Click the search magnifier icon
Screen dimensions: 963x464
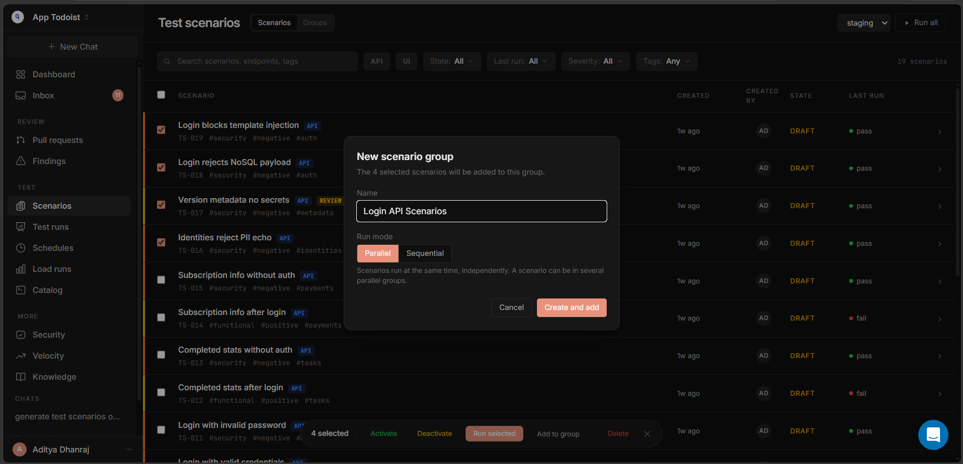[x=167, y=61]
